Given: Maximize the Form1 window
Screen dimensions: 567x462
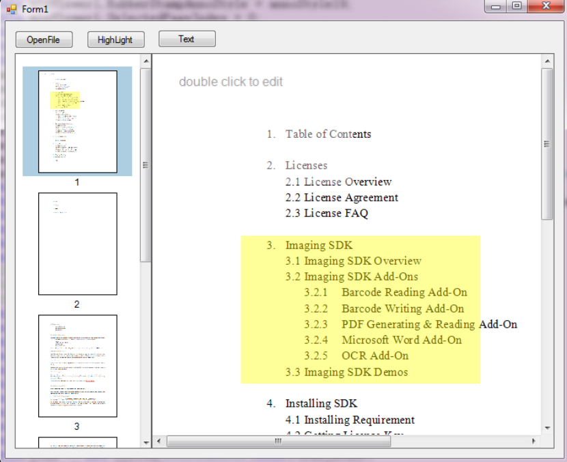Looking at the screenshot, I should pos(517,6).
